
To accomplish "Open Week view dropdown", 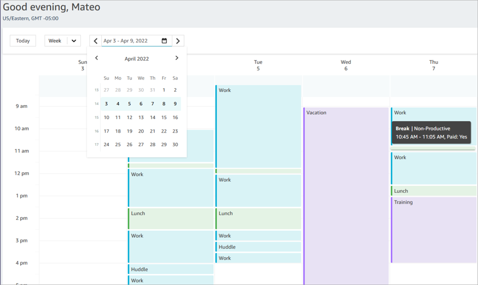I will coord(63,41).
